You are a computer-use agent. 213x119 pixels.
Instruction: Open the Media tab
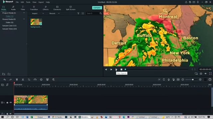click(4, 8)
